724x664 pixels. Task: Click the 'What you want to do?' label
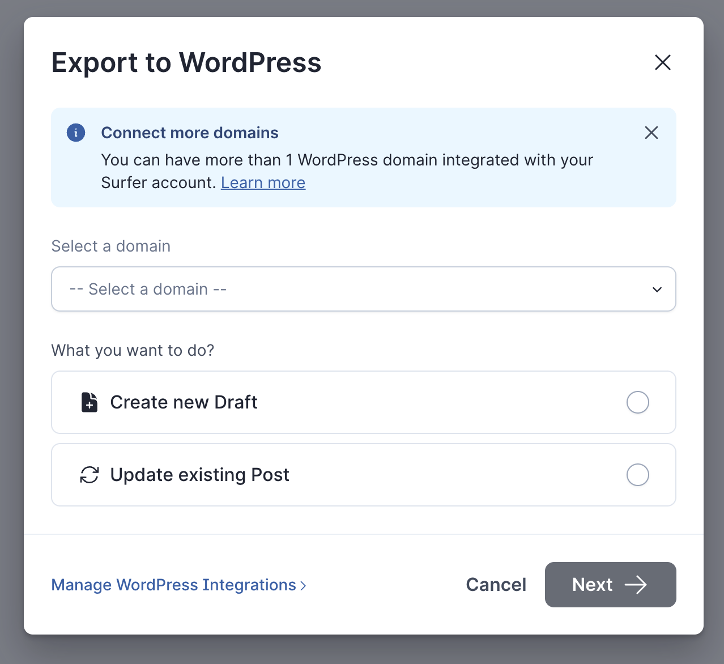point(133,350)
